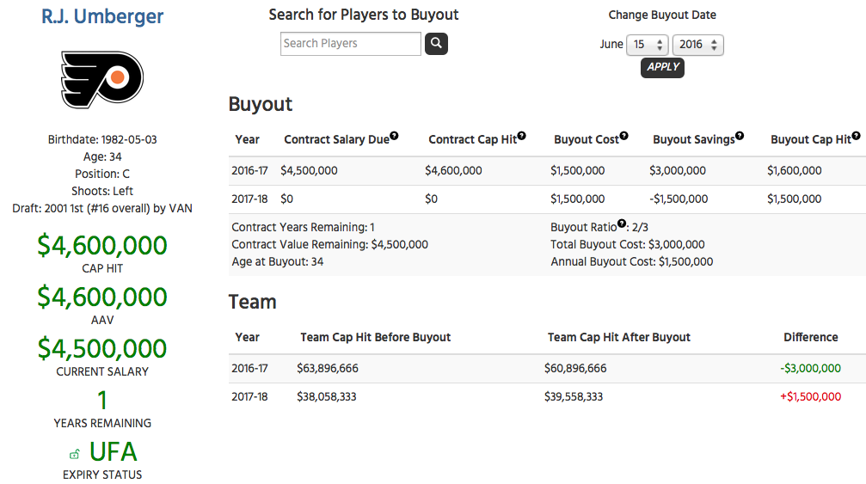Click the Philadelphia Flyers team logo
This screenshot has height=484, width=866.
pos(102,79)
